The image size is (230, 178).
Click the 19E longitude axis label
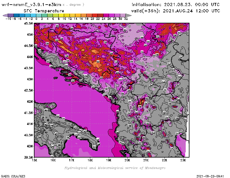pyautogui.click(x=109, y=160)
